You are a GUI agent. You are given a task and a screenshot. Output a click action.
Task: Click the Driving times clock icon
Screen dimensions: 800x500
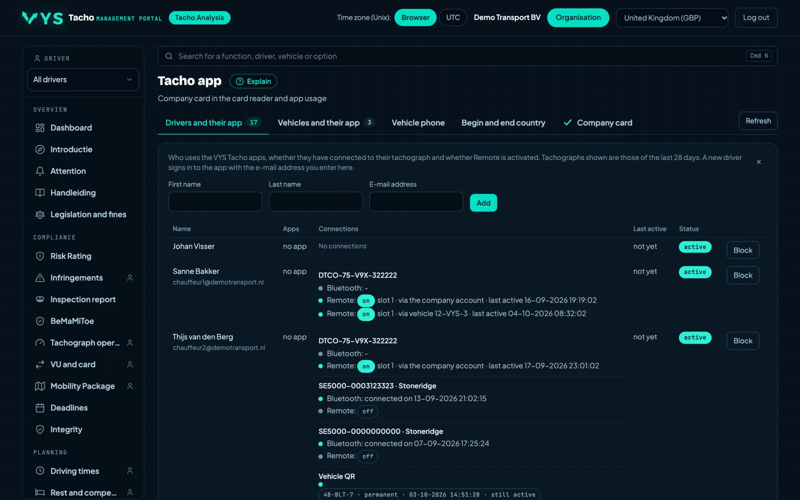point(40,471)
